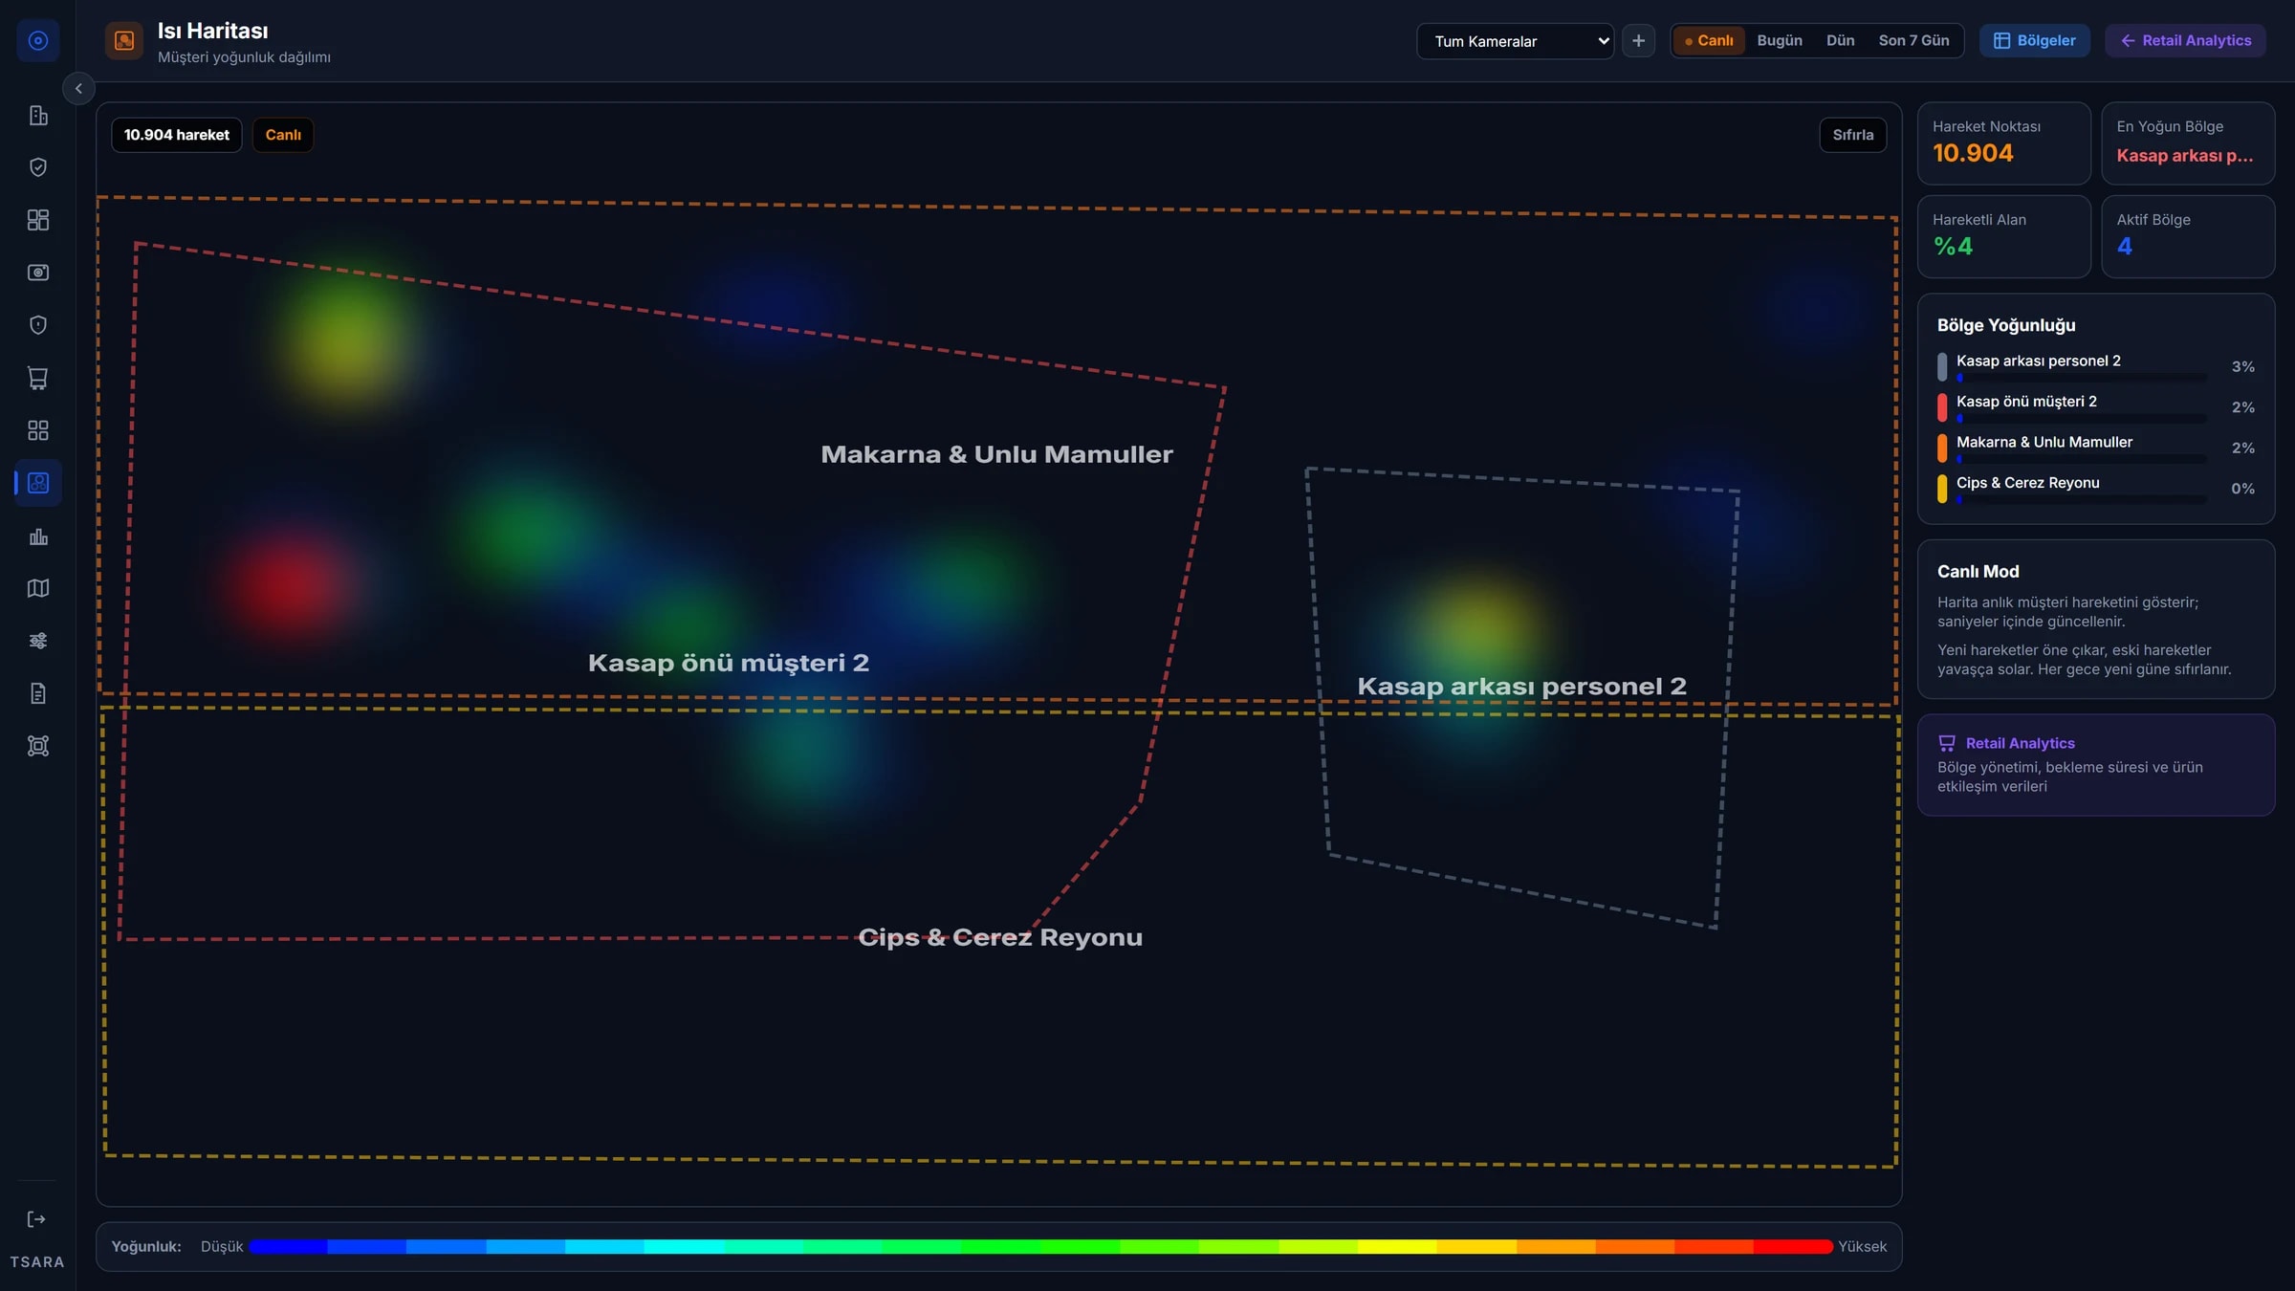Open the bar chart icon in sidebar
This screenshot has width=2295, height=1291.
tap(38, 536)
